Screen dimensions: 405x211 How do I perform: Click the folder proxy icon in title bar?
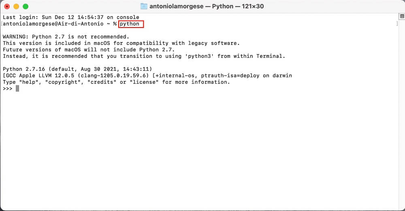[144, 6]
